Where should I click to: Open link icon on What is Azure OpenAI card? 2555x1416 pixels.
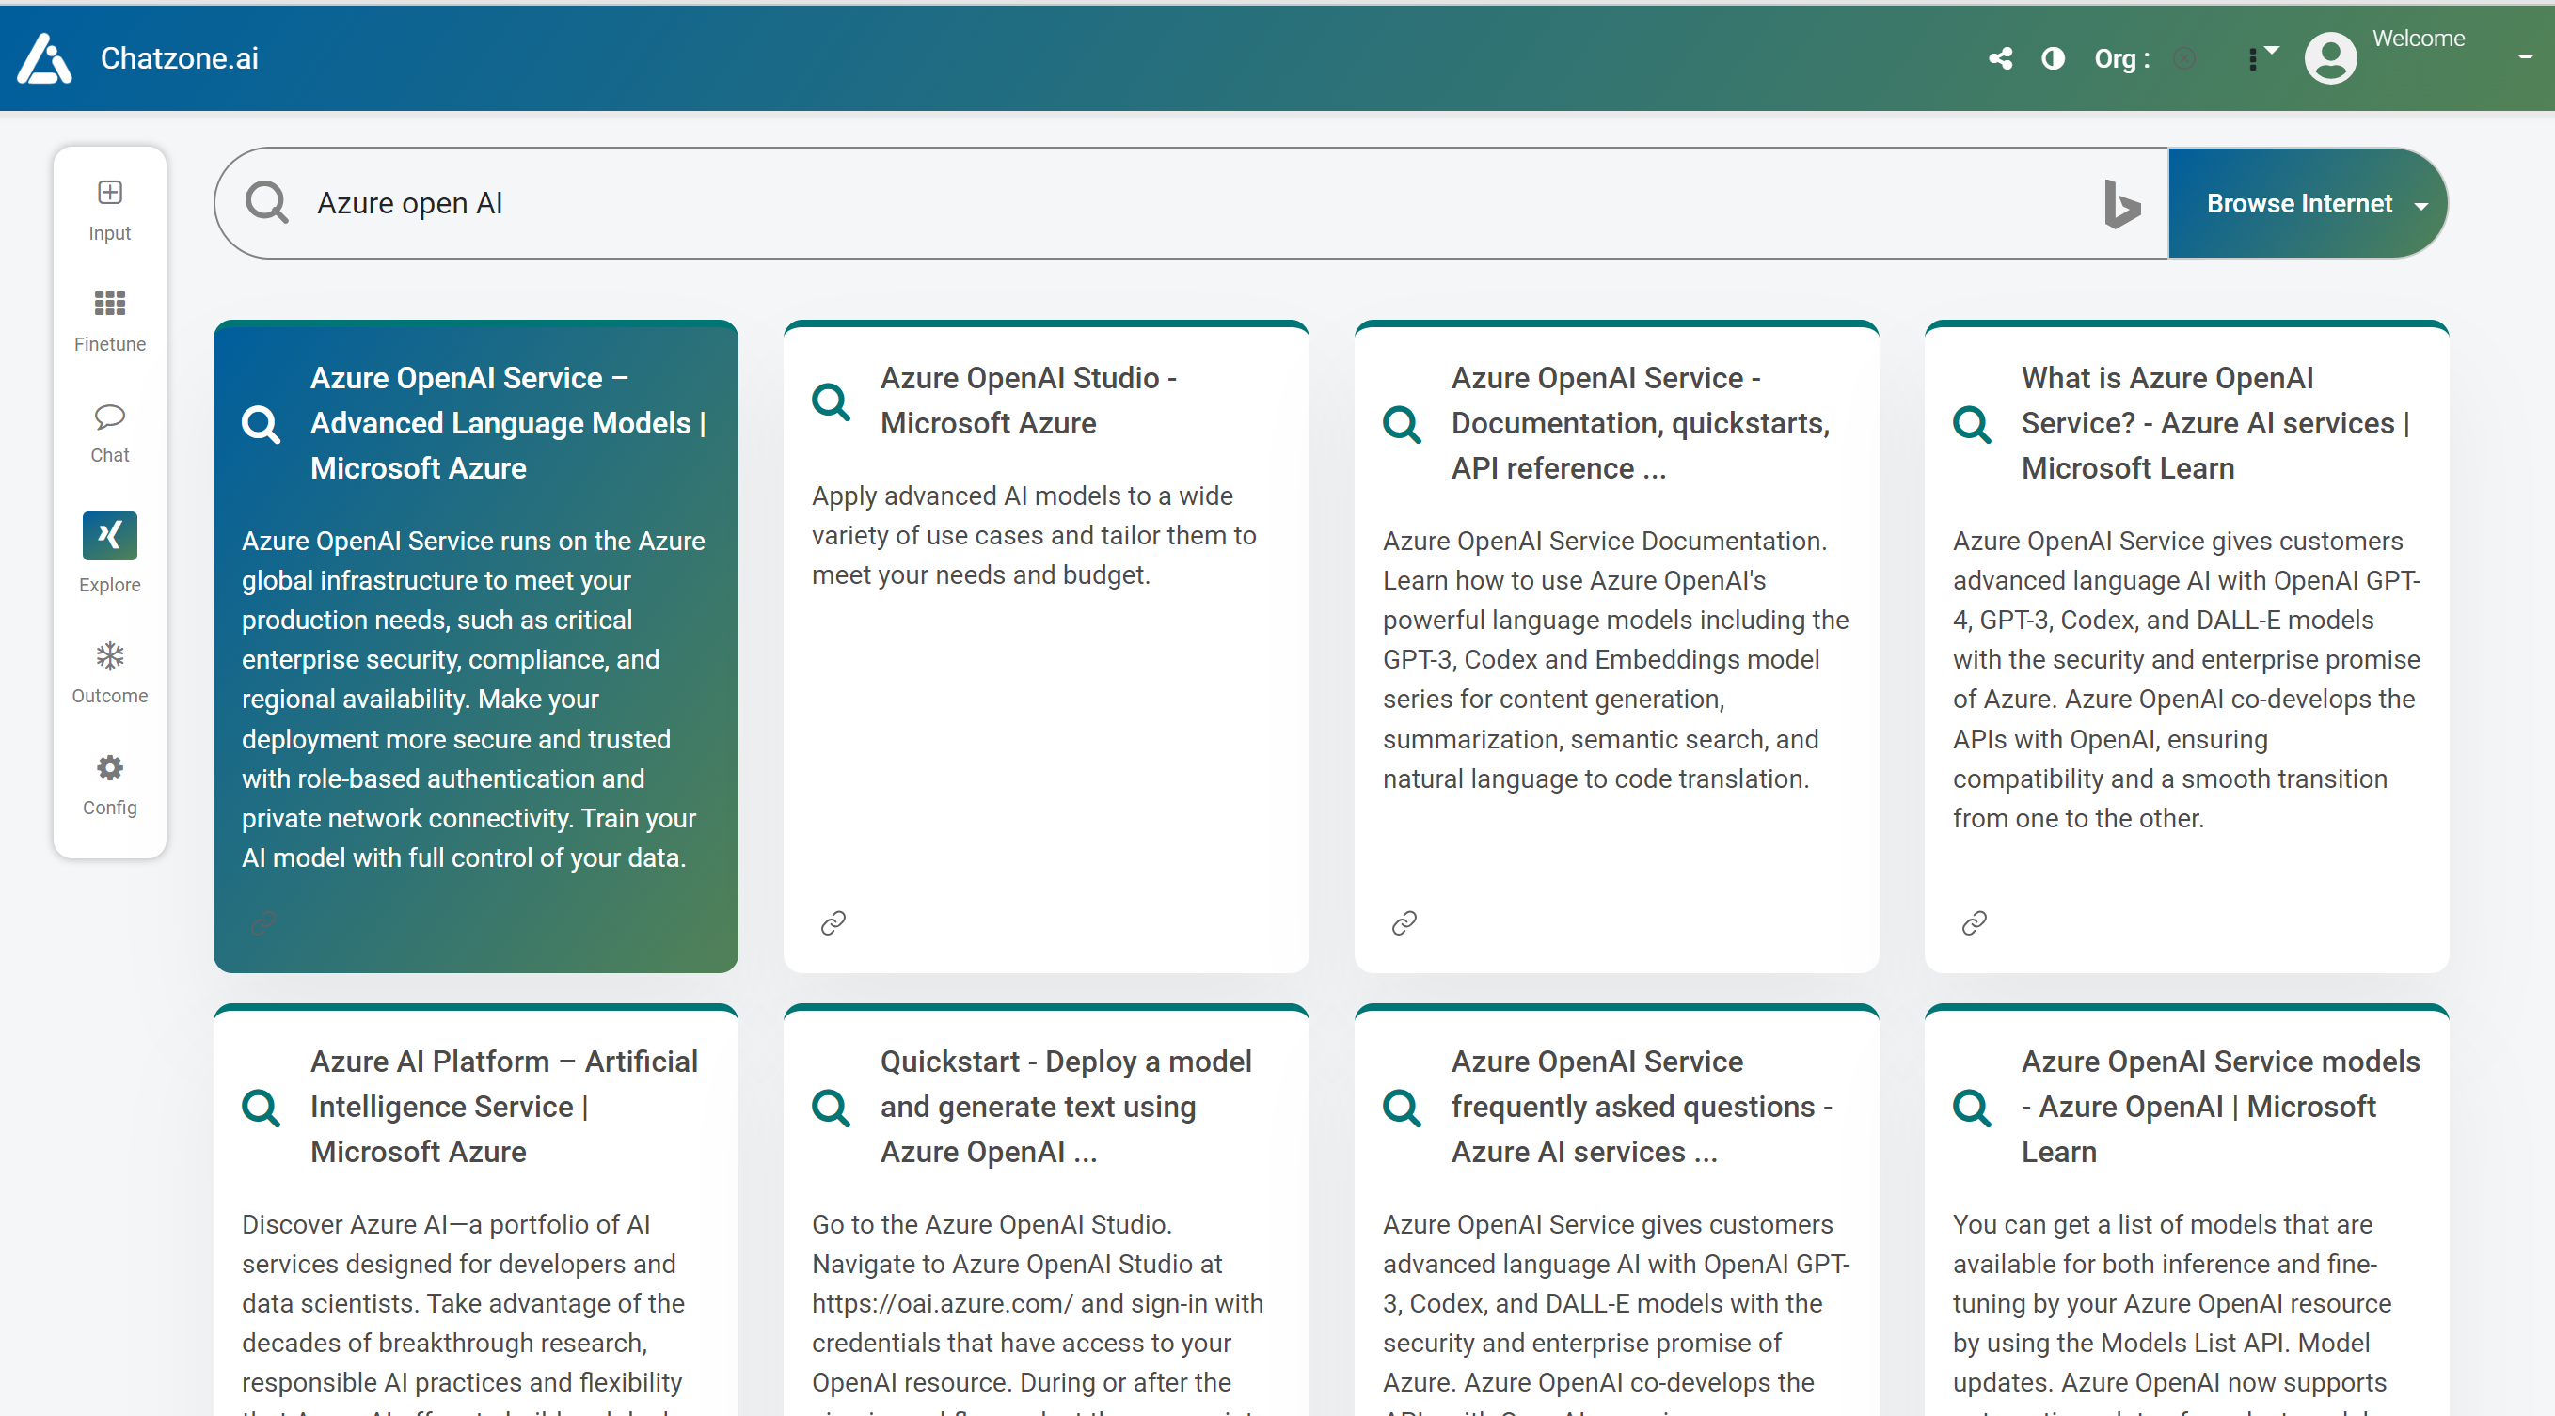1974,923
